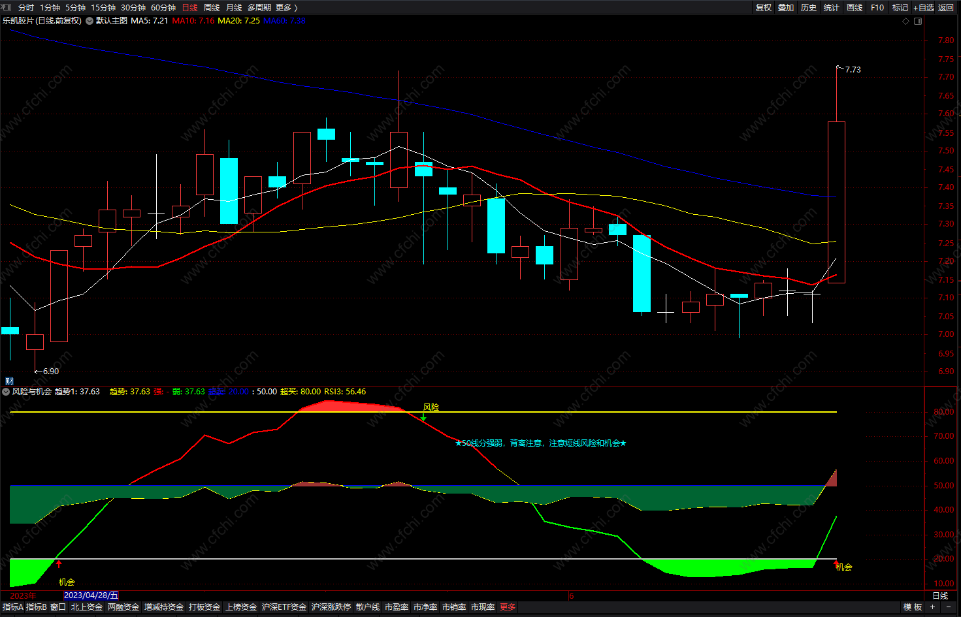The width and height of the screenshot is (961, 617).
Task: Open 市销率 indicator tab
Action: click(454, 607)
